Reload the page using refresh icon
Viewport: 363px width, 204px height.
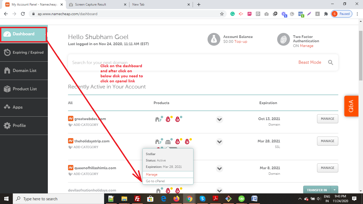coord(23,14)
